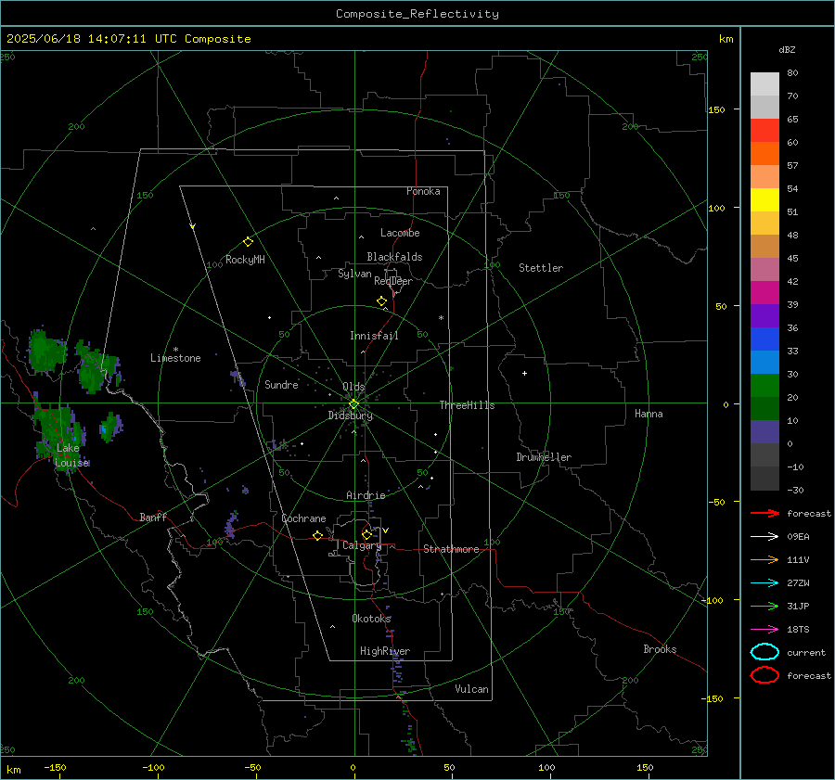The width and height of the screenshot is (835, 780).
Task: Click yellow diamond marker beside RockyMH
Action: pos(248,242)
